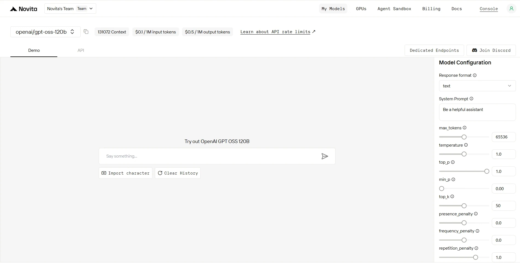Click the info icon next to temperature

[466, 145]
